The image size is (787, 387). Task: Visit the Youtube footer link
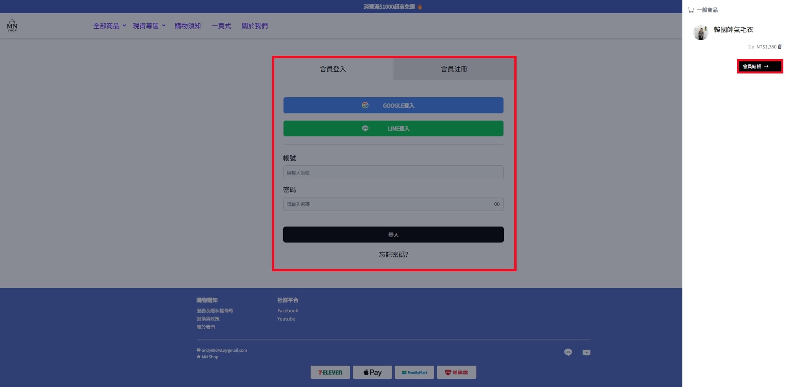point(286,319)
